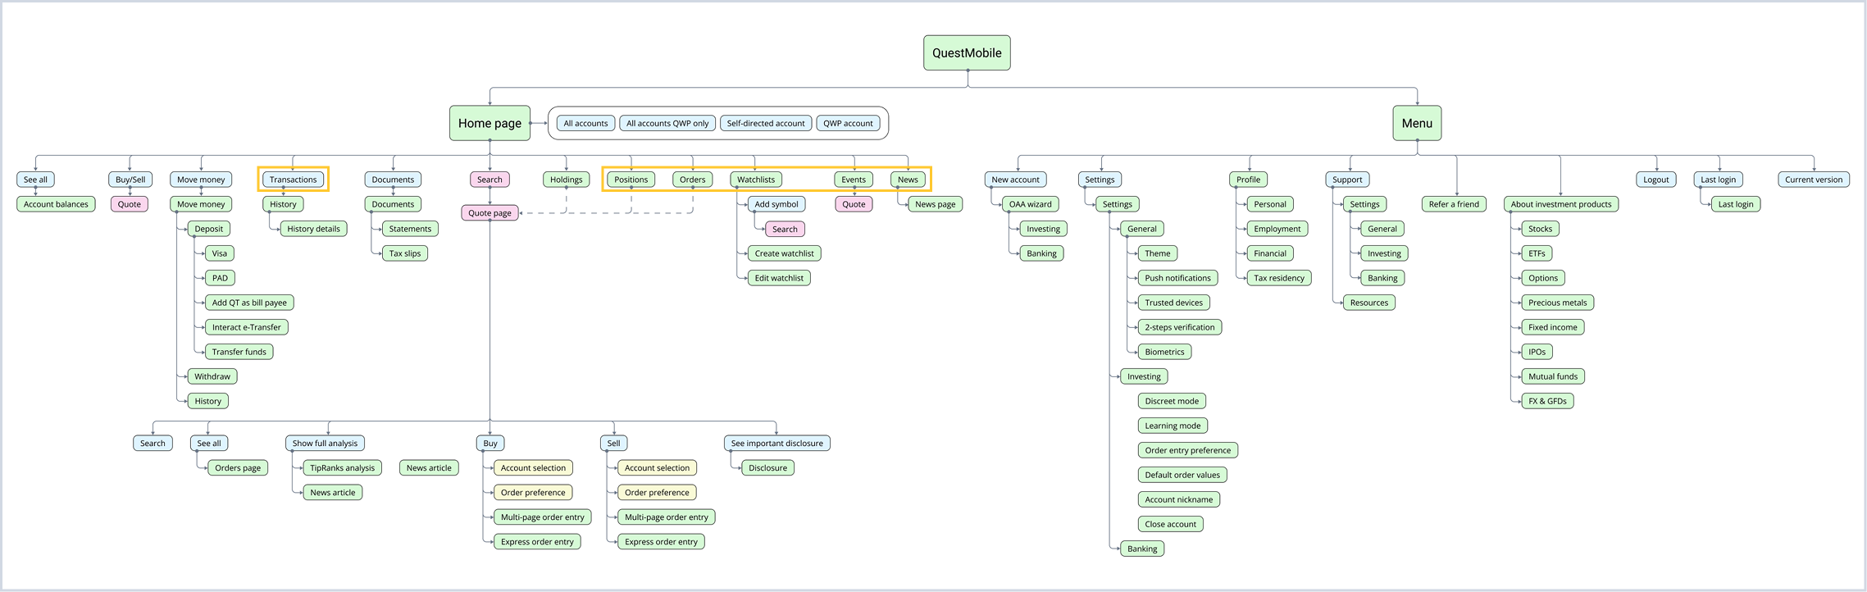Click the Transactions node

[293, 180]
